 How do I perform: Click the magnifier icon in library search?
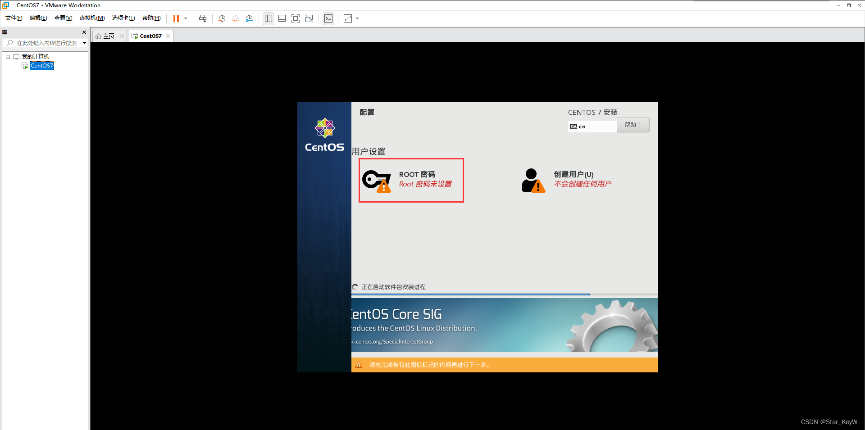point(10,43)
